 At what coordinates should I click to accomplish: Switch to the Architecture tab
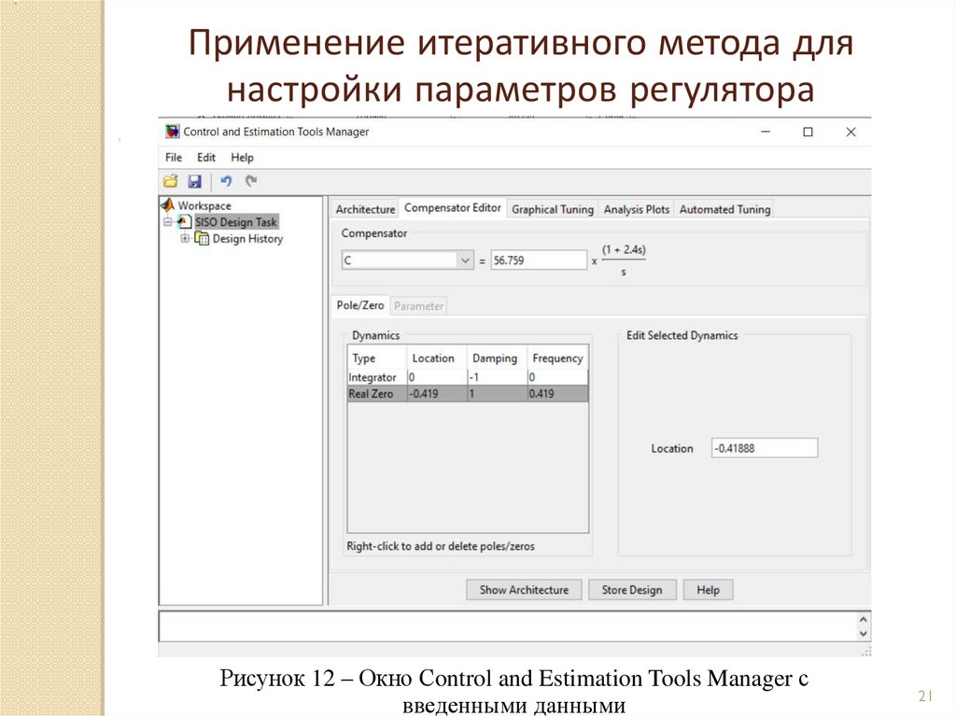tap(365, 209)
